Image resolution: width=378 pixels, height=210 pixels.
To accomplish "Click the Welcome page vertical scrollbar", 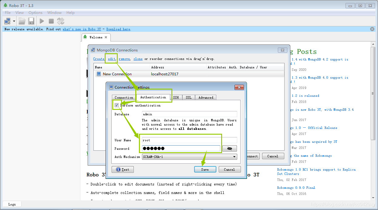I will [373, 94].
